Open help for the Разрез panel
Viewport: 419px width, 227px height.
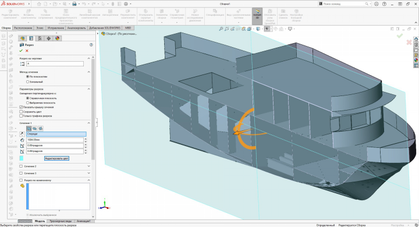click(91, 45)
